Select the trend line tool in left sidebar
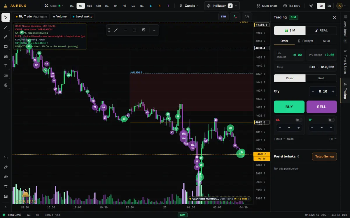This screenshot has width=350, height=218. 6,27
